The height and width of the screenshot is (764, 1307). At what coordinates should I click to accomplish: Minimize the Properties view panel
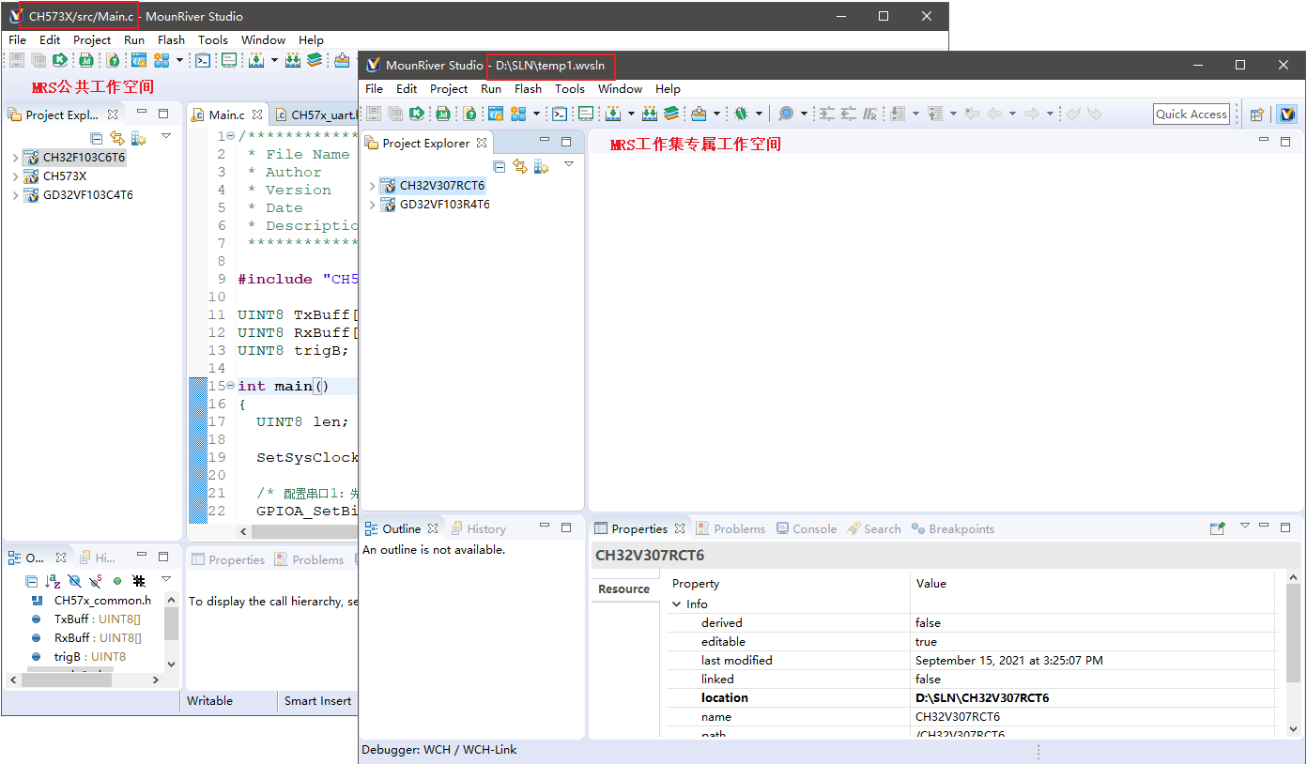1265,527
